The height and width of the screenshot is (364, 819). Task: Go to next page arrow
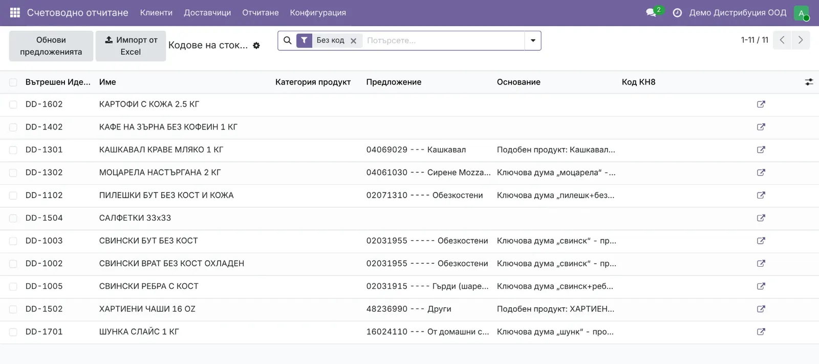tap(801, 40)
